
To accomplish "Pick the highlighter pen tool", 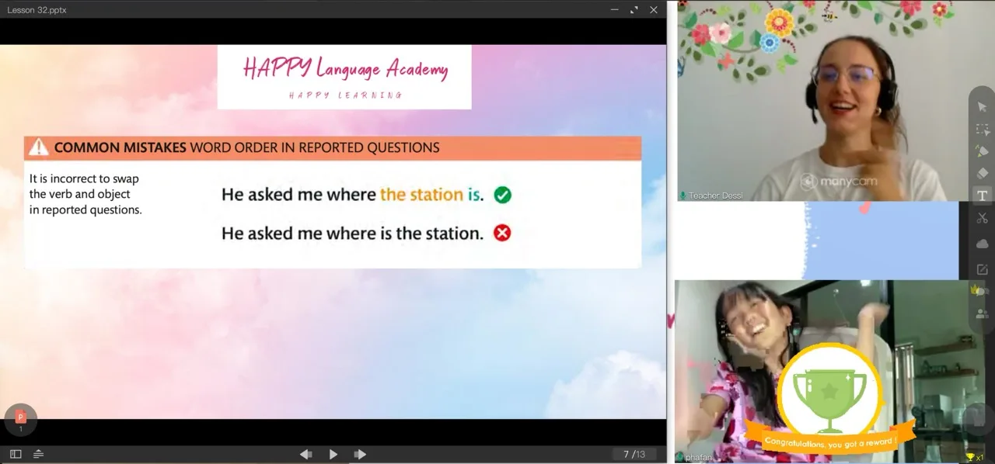I will (x=982, y=151).
